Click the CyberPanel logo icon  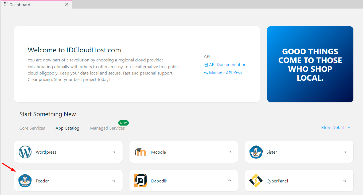click(256, 181)
